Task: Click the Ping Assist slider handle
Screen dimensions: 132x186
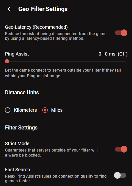Action: coord(7,61)
